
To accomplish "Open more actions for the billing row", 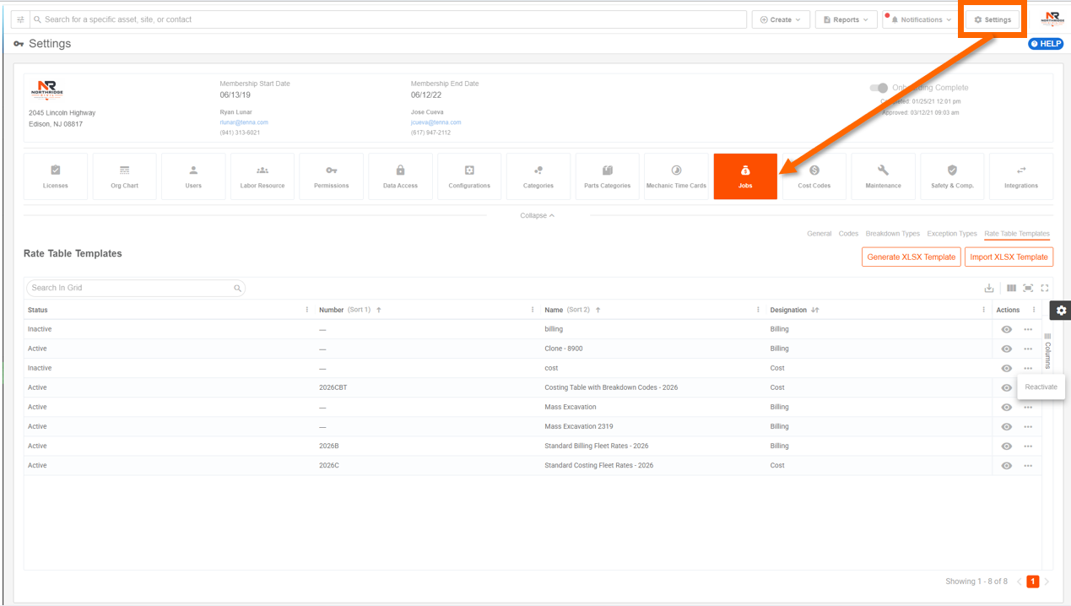I will click(x=1028, y=329).
